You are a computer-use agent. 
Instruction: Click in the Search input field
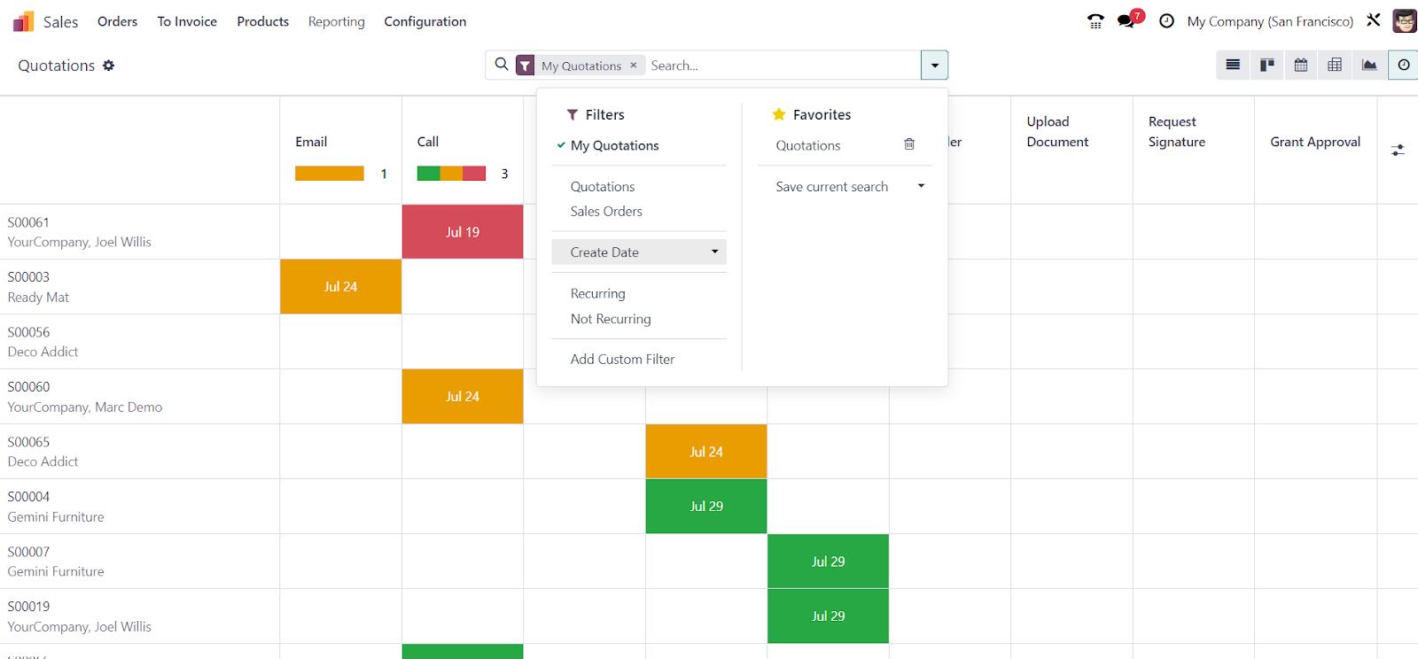(x=783, y=66)
